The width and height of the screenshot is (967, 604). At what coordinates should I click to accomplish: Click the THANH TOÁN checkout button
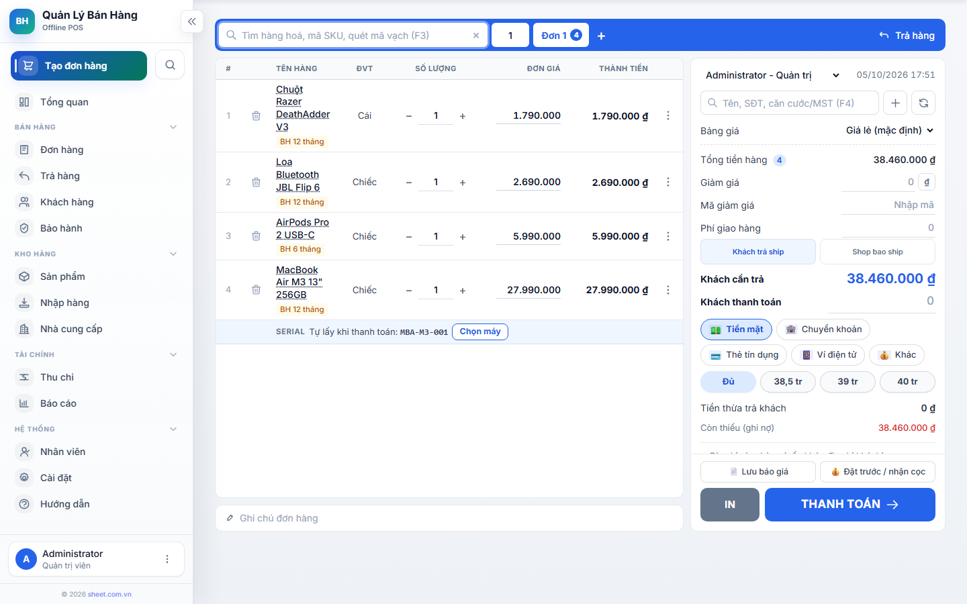[x=850, y=505]
